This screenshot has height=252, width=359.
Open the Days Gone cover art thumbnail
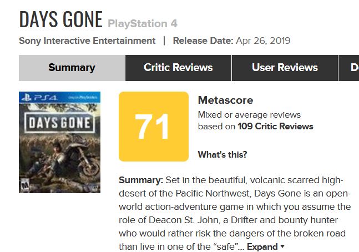coord(59,142)
